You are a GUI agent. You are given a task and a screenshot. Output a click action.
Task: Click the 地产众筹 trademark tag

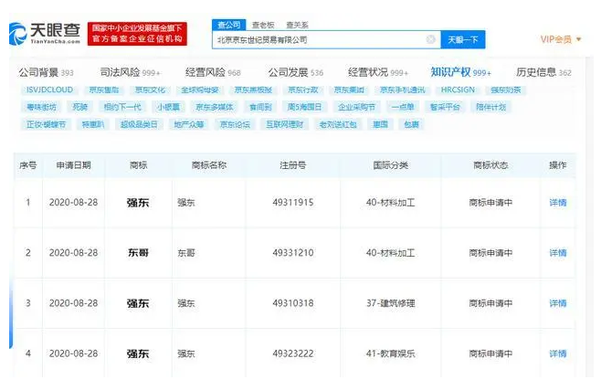tap(188, 124)
